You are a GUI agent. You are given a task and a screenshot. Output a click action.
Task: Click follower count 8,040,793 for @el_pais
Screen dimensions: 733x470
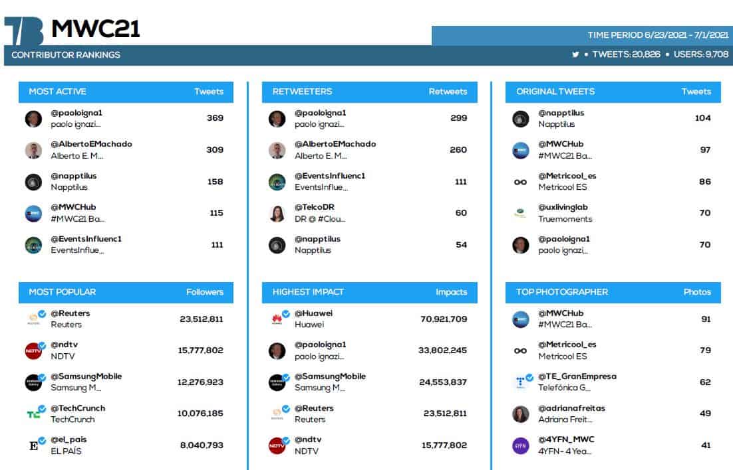point(202,445)
